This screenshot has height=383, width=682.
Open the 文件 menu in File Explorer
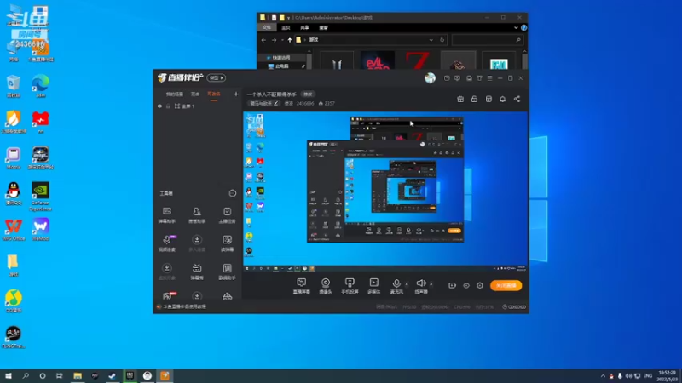coord(267,27)
